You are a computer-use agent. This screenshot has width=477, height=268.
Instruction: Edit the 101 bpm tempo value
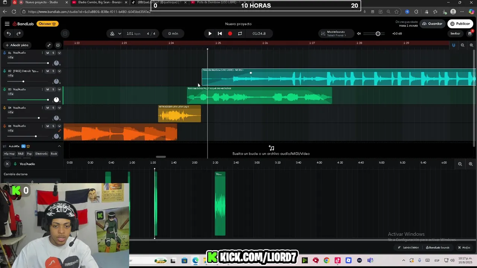click(x=133, y=33)
